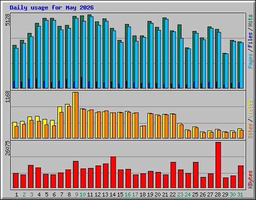256x200 pixels.
Task: Click the 1168 visits axis value
Action: pos(7,97)
